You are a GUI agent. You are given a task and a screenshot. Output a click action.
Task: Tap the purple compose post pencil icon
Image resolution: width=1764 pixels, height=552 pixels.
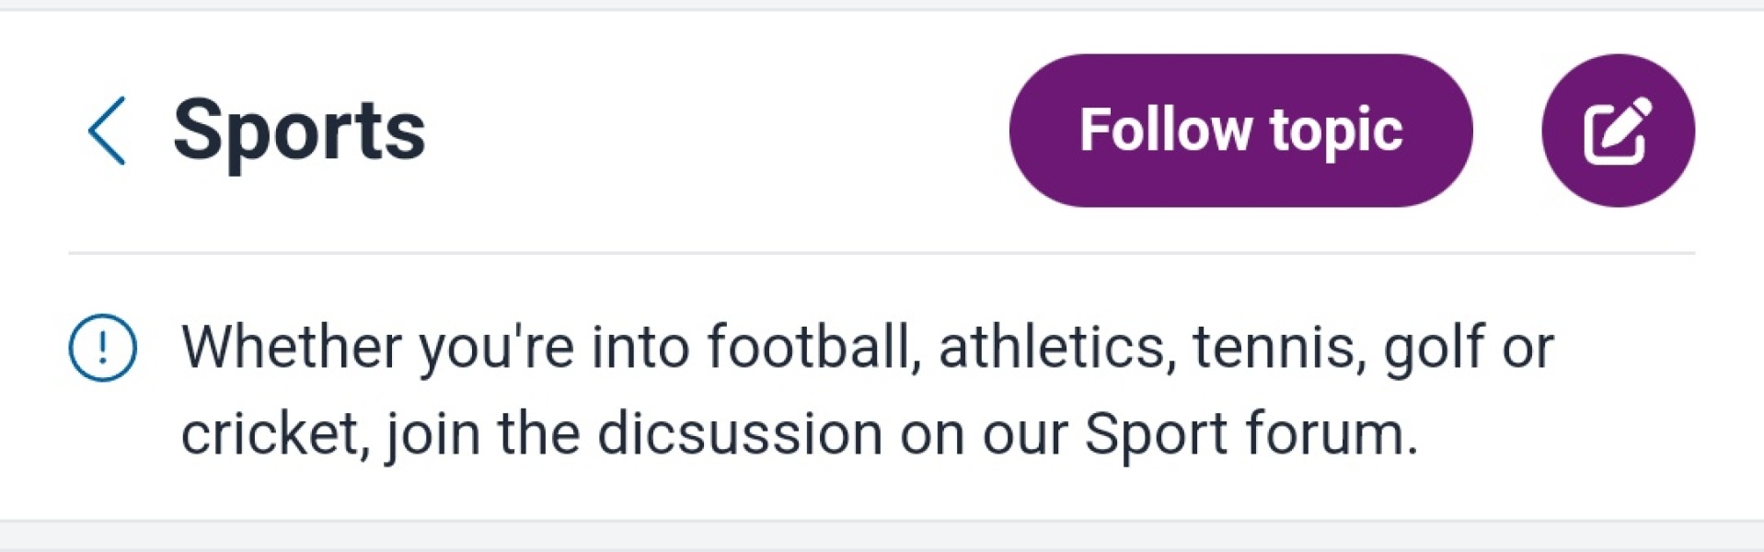coord(1617,131)
